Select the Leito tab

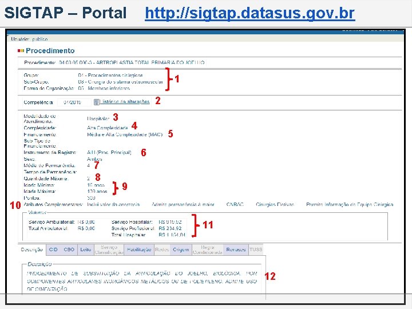point(86,249)
